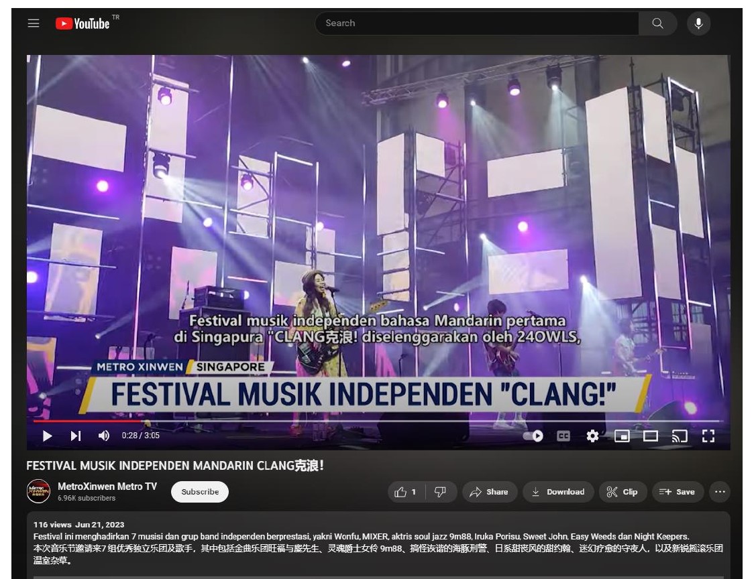Seek on the red video progress bar

click(378, 421)
